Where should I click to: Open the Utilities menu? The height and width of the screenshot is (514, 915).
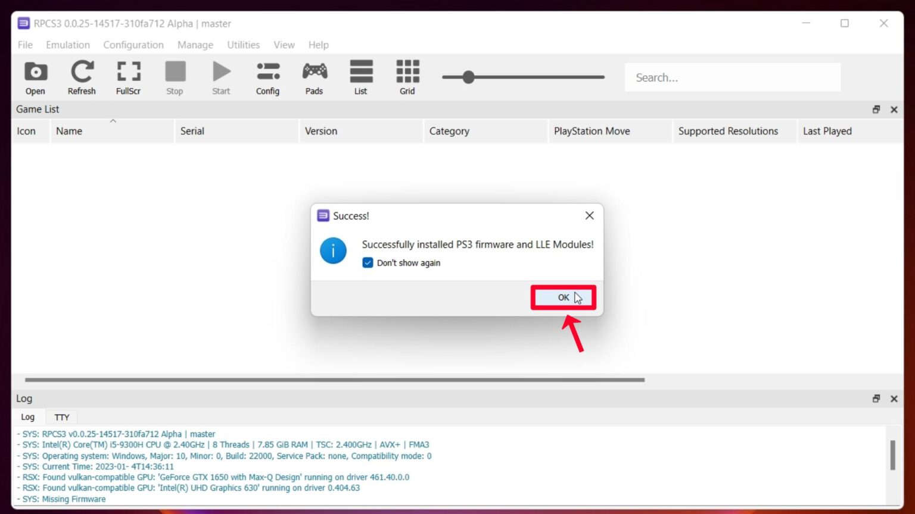point(243,45)
